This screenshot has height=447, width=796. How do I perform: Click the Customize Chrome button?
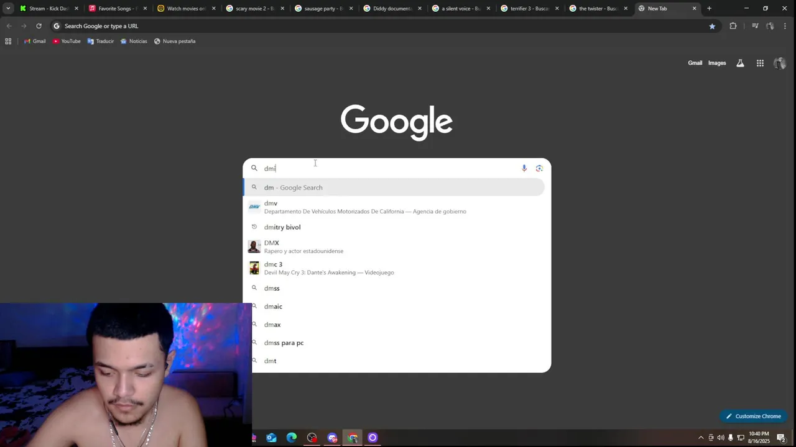pyautogui.click(x=753, y=416)
